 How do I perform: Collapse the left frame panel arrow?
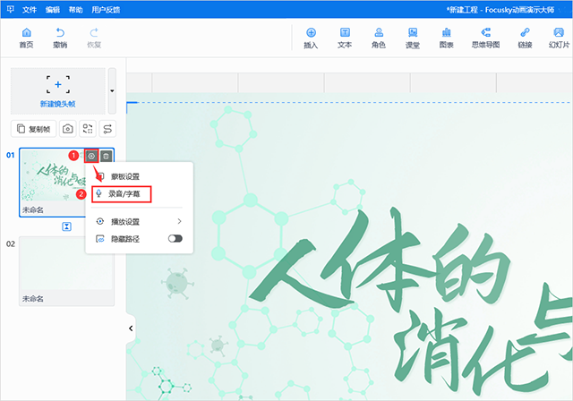[x=131, y=328]
